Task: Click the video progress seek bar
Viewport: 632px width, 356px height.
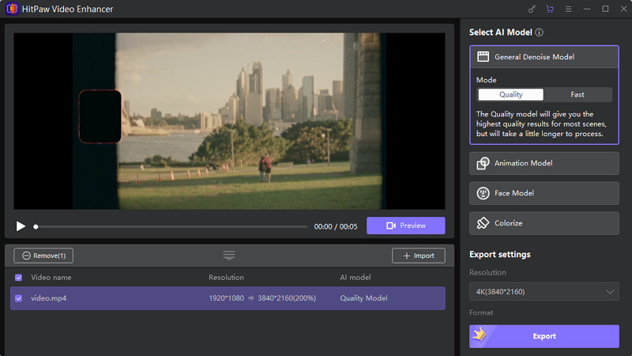Action: (171, 226)
